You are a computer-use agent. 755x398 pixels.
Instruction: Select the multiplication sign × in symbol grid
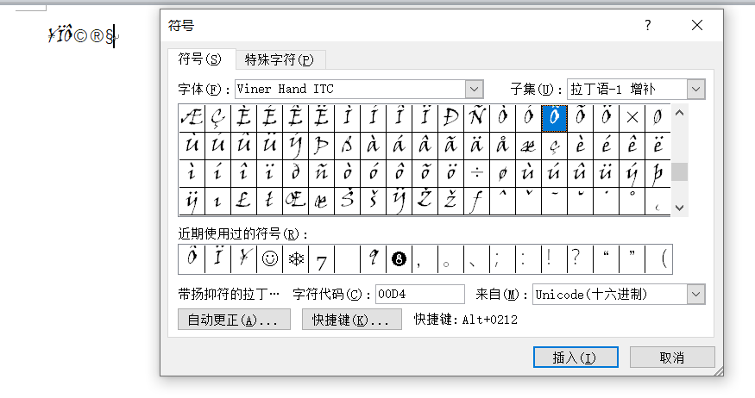(x=632, y=117)
